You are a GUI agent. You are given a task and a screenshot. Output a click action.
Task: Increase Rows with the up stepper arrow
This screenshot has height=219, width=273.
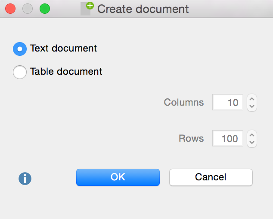point(252,135)
